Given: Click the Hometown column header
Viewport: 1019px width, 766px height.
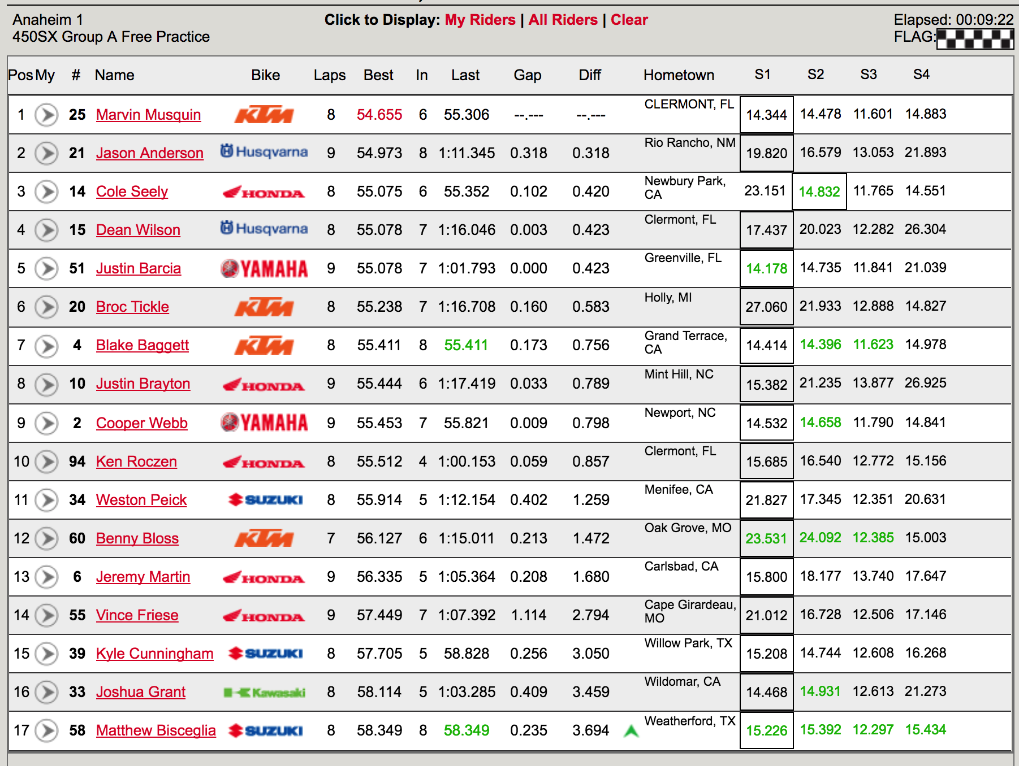Looking at the screenshot, I should [x=679, y=75].
